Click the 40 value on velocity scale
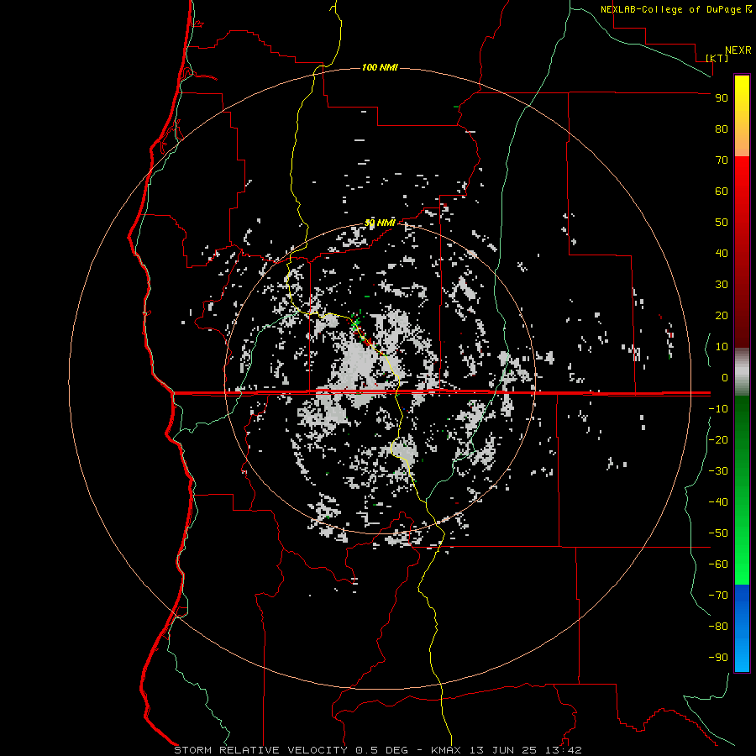Image resolution: width=756 pixels, height=756 pixels. click(722, 254)
